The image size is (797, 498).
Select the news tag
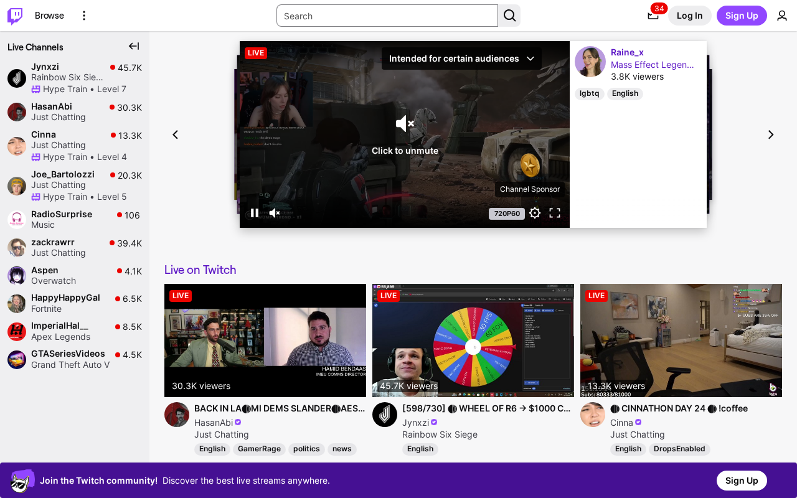342,449
